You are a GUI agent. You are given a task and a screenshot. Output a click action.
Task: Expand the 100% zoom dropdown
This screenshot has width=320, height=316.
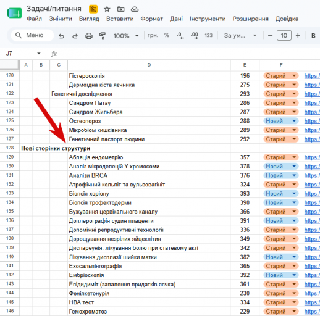126,36
